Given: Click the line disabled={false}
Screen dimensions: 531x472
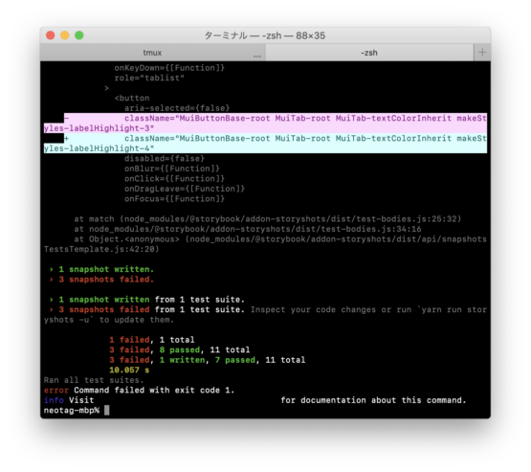Looking at the screenshot, I should 165,159.
